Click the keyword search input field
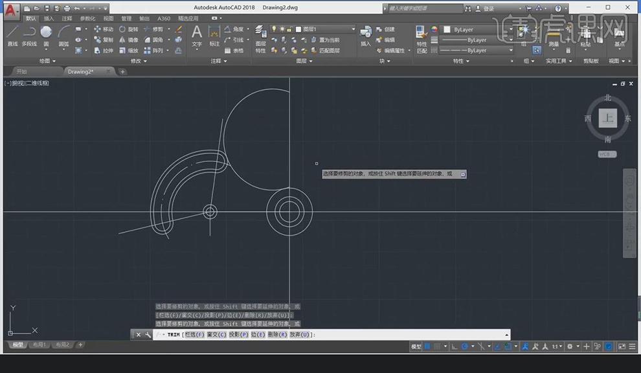The image size is (641, 373). 425,8
